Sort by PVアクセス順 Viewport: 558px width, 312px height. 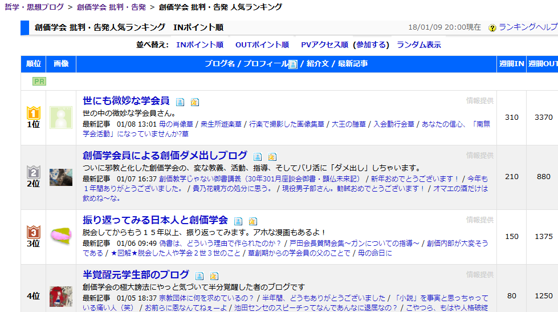click(x=324, y=45)
